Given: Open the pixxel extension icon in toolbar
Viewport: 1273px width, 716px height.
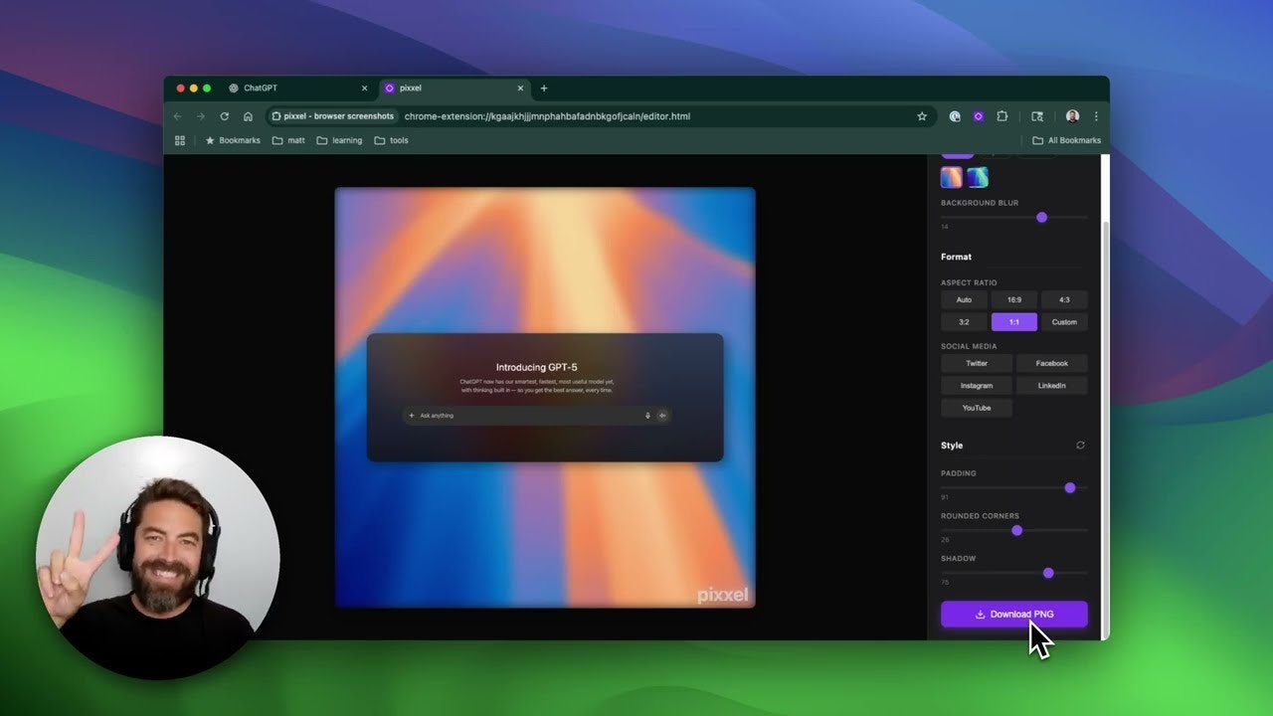Looking at the screenshot, I should (978, 116).
